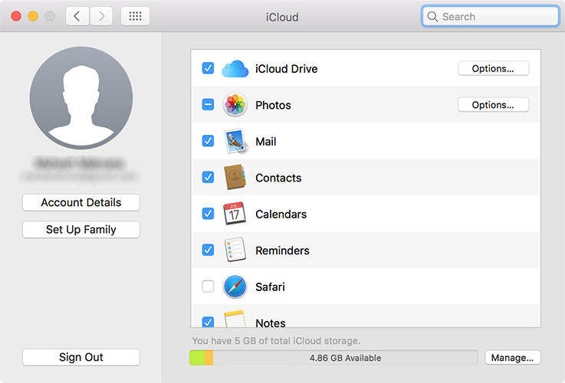Select the Contacts label text
Image resolution: width=565 pixels, height=383 pixels.
(278, 178)
